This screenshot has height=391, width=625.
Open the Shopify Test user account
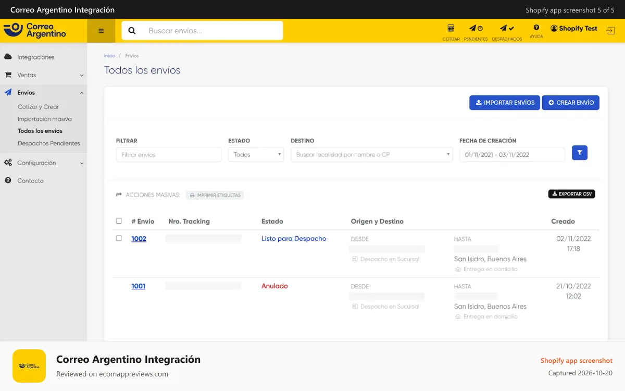pos(574,29)
